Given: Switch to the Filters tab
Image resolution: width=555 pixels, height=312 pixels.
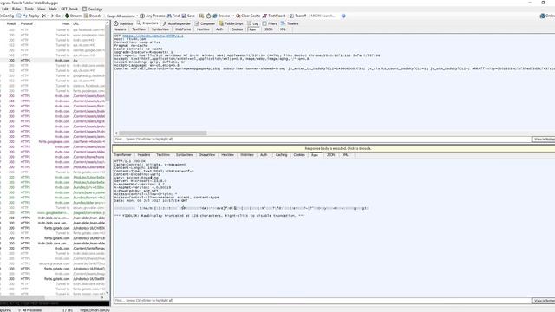Looking at the screenshot, I should (270, 23).
